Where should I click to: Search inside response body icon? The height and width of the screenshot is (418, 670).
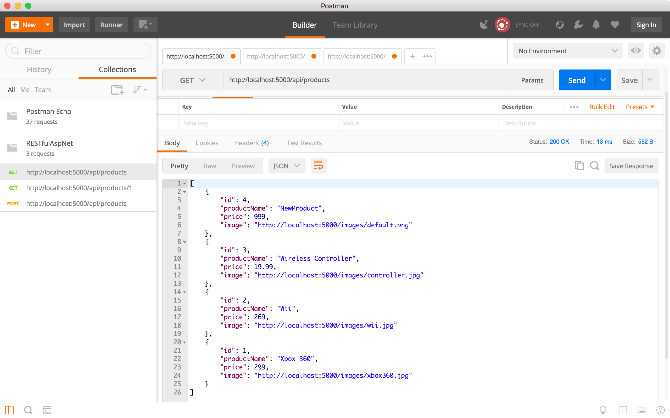[x=594, y=166]
